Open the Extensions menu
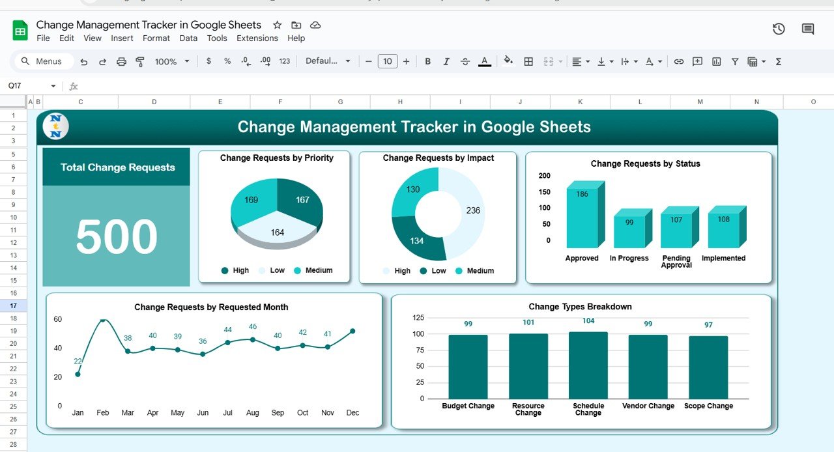The image size is (834, 452). click(257, 38)
